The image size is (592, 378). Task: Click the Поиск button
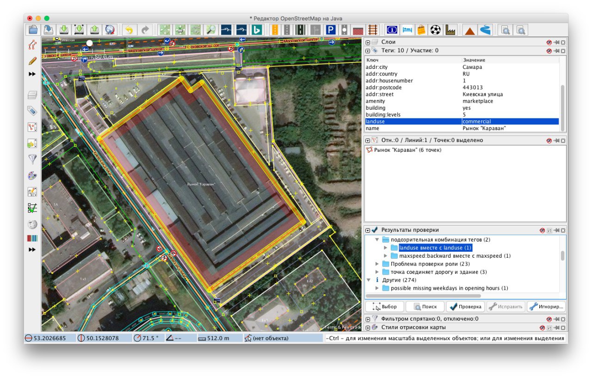[x=425, y=307]
